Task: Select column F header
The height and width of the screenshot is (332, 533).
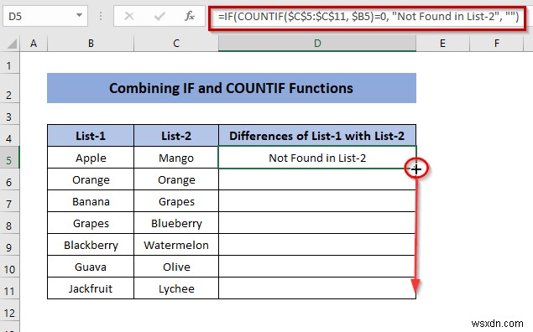Action: click(x=497, y=43)
